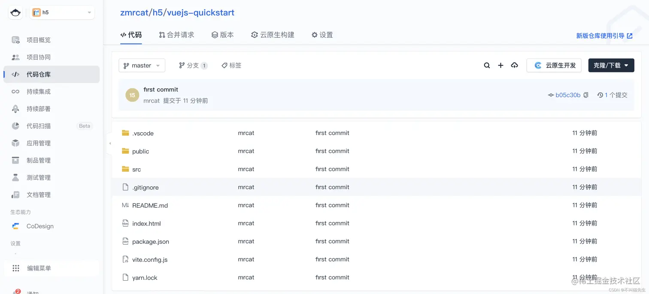The height and width of the screenshot is (294, 649).
Task: Open the yarn.lock file
Action: coord(145,278)
